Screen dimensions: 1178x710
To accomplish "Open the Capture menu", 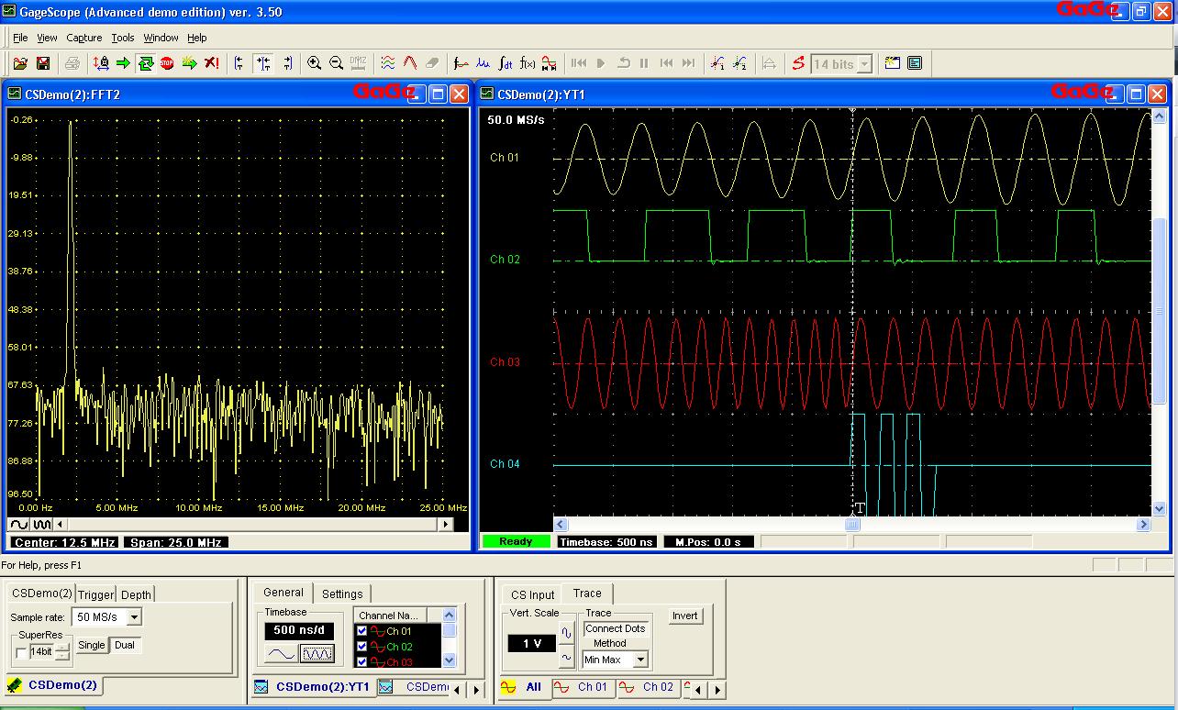I will coord(84,38).
